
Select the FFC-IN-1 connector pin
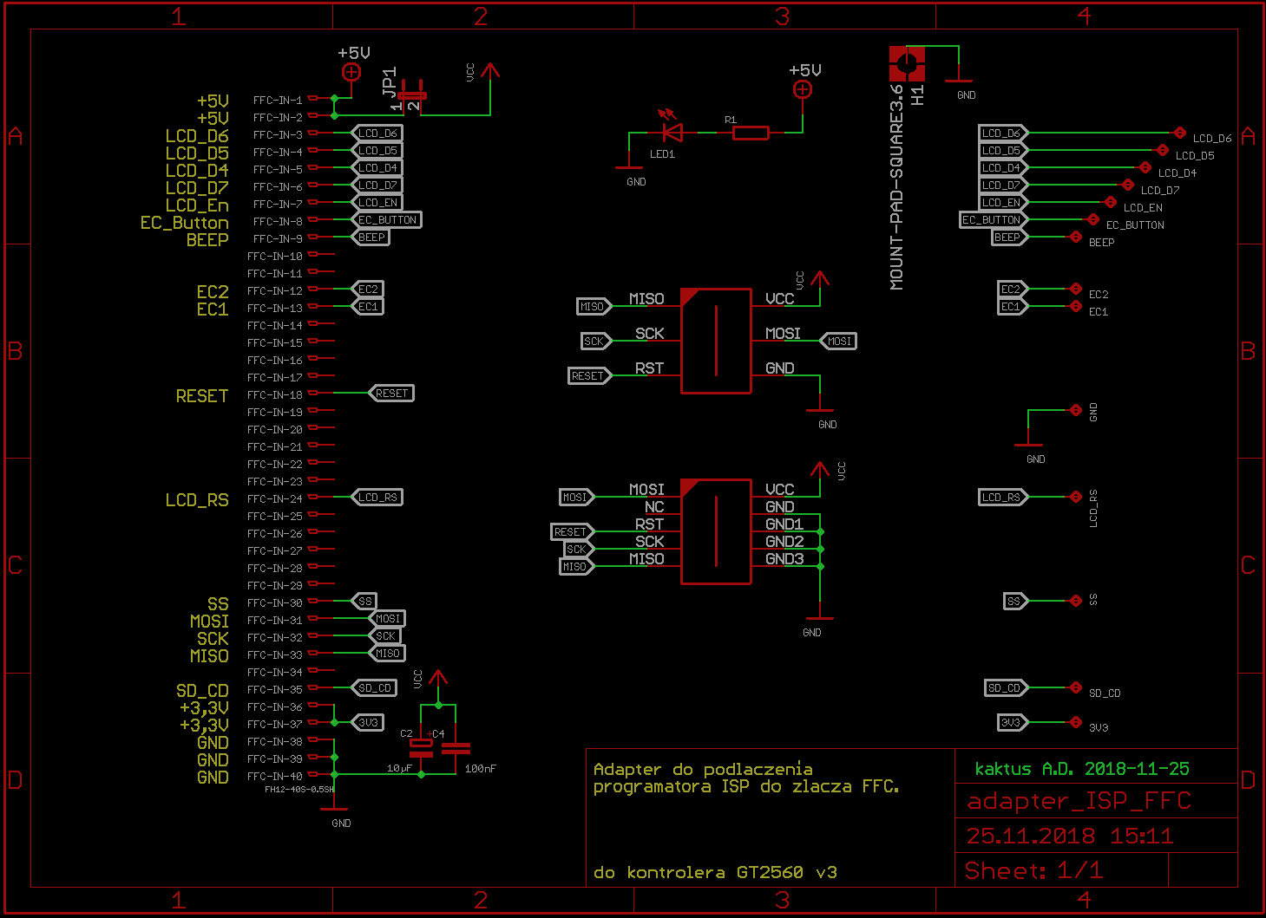tap(318, 99)
